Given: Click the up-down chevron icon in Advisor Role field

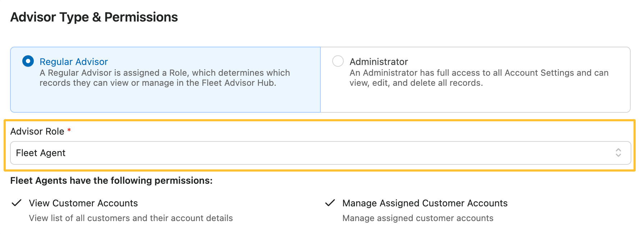Looking at the screenshot, I should [x=618, y=153].
